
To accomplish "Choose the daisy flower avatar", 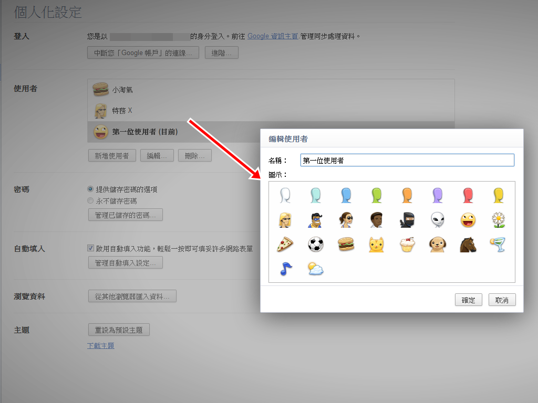I will click(x=498, y=220).
